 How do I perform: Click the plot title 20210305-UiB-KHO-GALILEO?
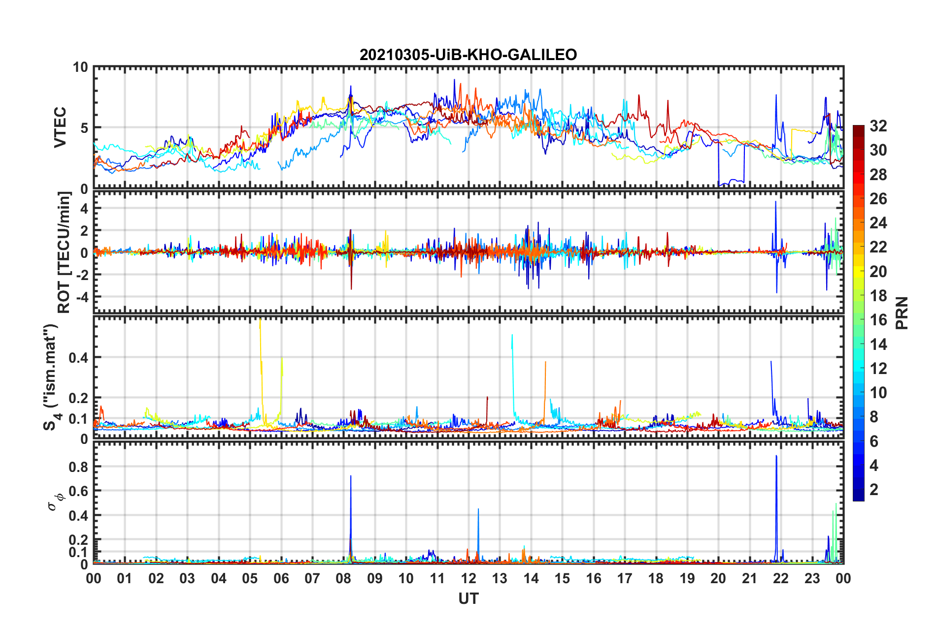tap(468, 54)
